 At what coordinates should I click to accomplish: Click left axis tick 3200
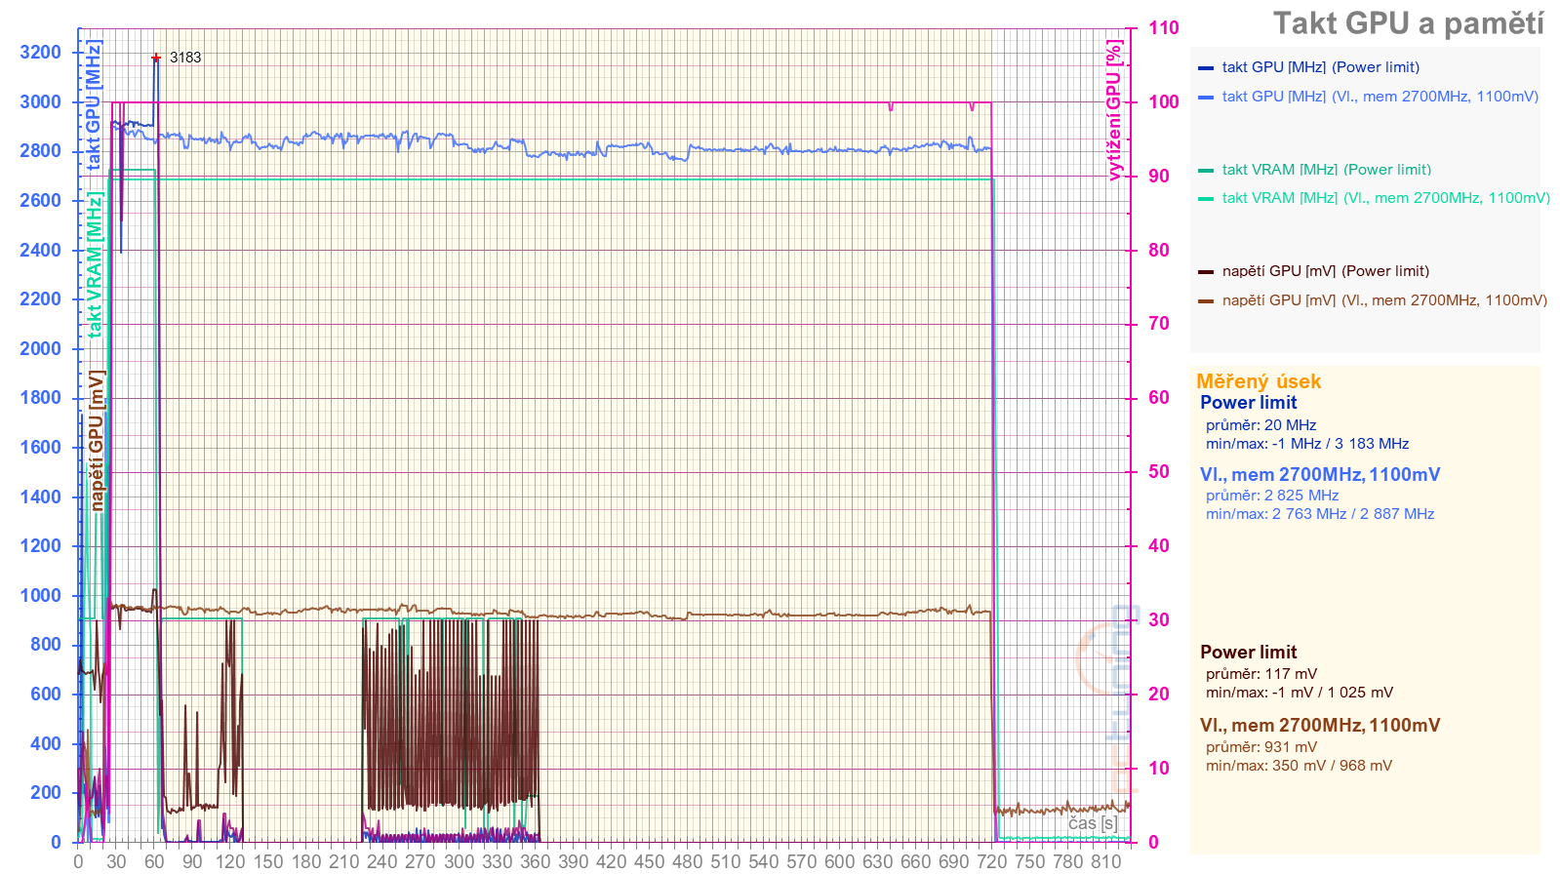click(40, 53)
